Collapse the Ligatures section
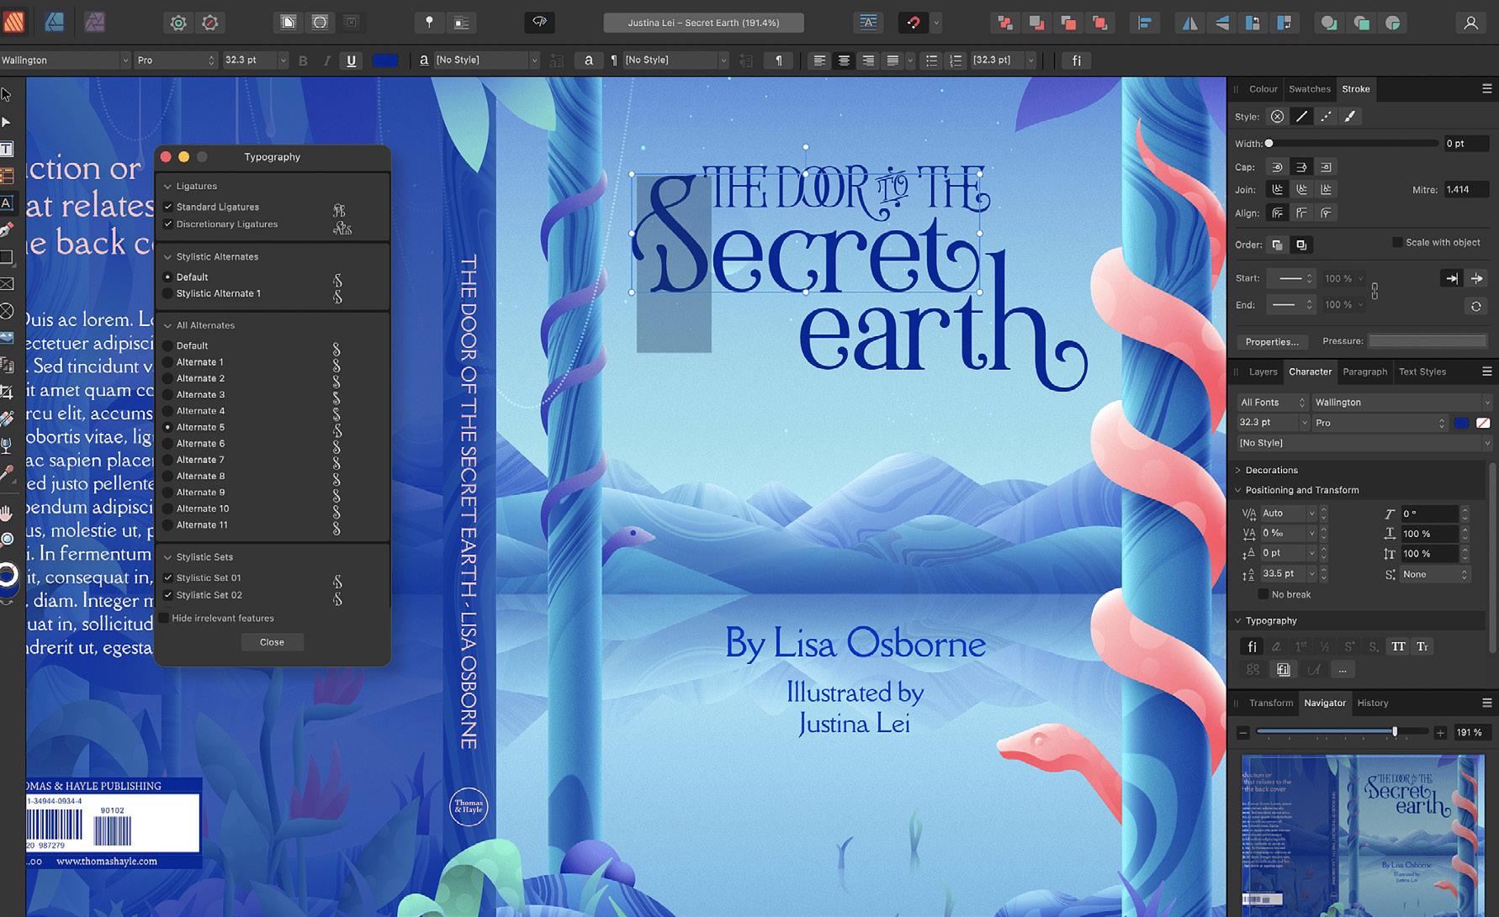The image size is (1499, 917). [x=167, y=187]
